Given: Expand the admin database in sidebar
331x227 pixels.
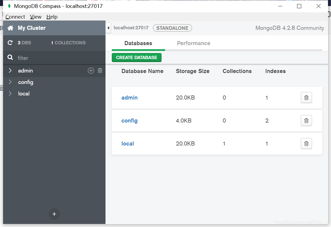Looking at the screenshot, I should tap(10, 71).
